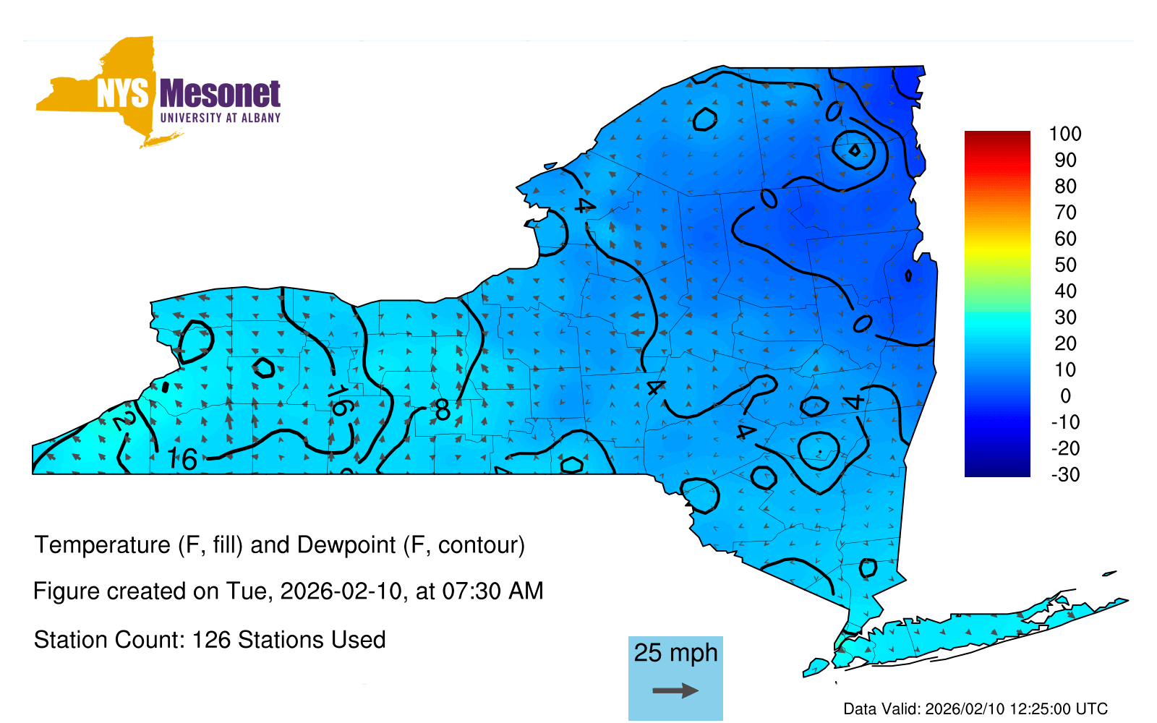The image size is (1157, 723).
Task: Click the small diamond contour inside concentric rings
Action: click(854, 150)
